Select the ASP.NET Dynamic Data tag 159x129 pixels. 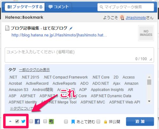[111, 96]
